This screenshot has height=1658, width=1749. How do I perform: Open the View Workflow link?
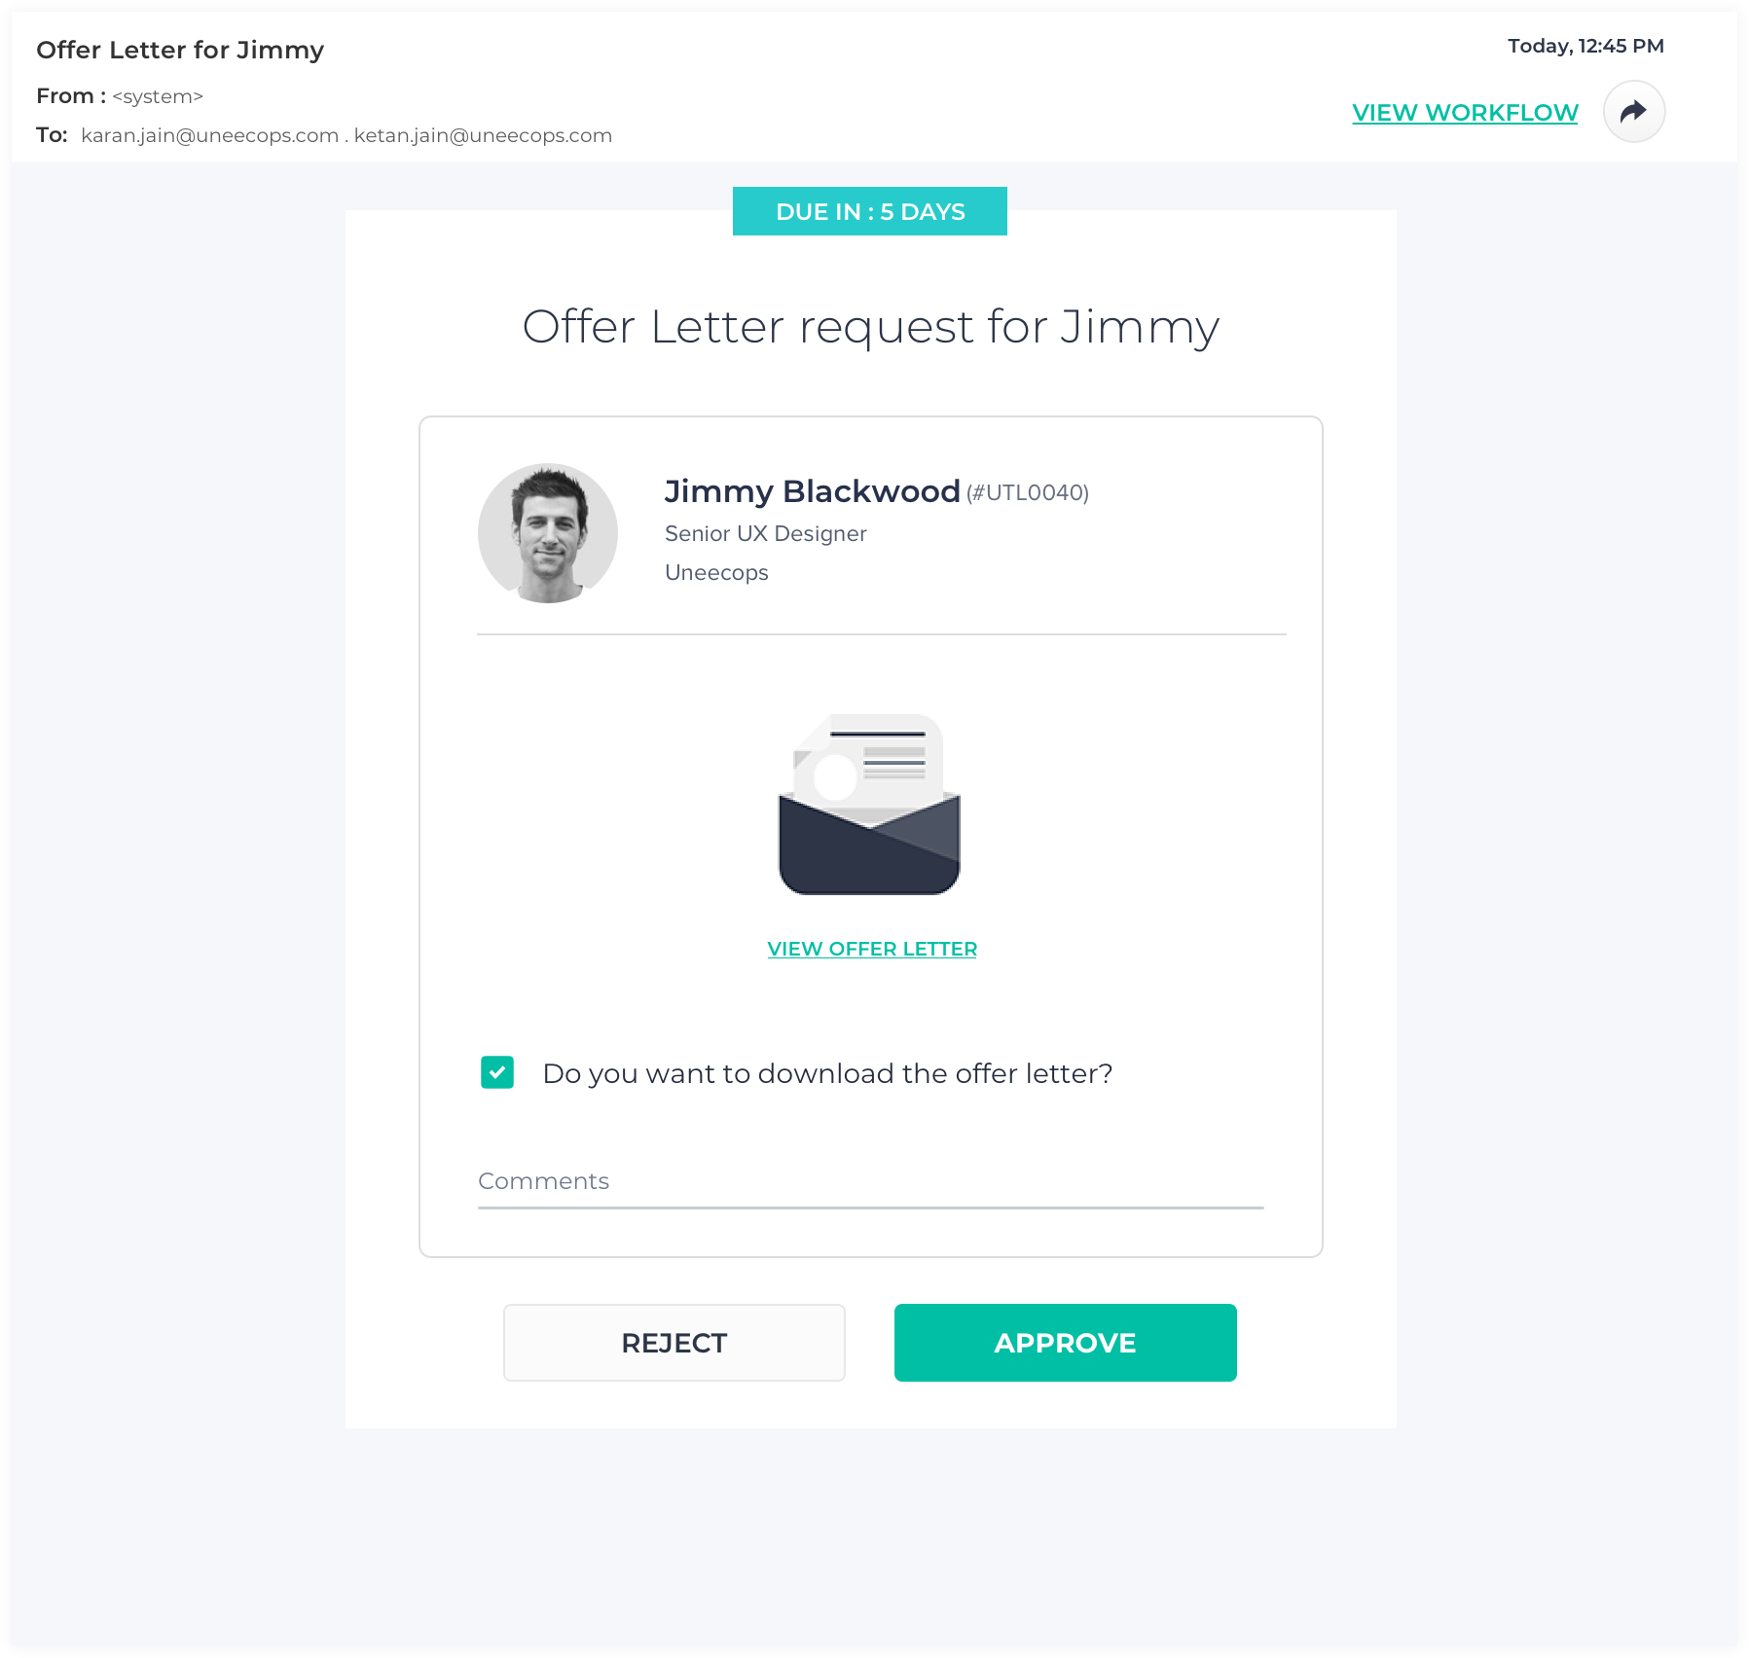tap(1465, 113)
